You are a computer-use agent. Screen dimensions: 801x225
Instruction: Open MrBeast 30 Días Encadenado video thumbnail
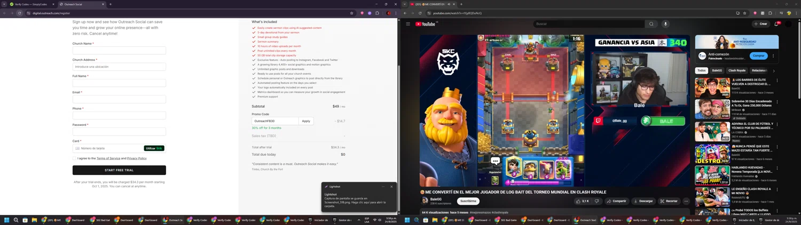coord(712,109)
